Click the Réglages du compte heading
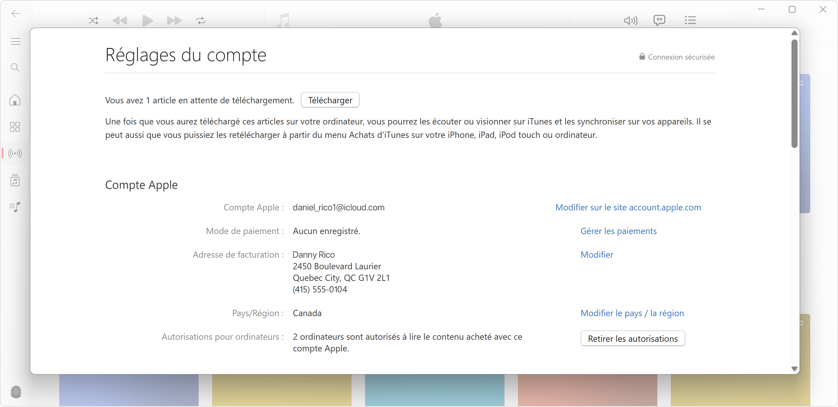This screenshot has width=838, height=407. (x=186, y=55)
